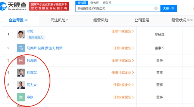Click the 天眼一下 search button
This screenshot has height=107, width=194.
pyautogui.click(x=169, y=8)
